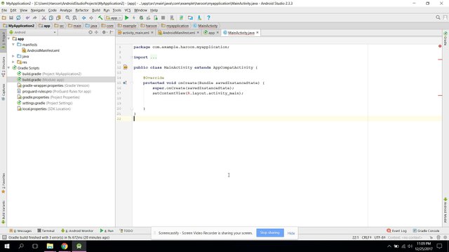Click the Copy icon in toolbar
Image resolution: width=449 pixels, height=252 pixels.
tap(51, 17)
